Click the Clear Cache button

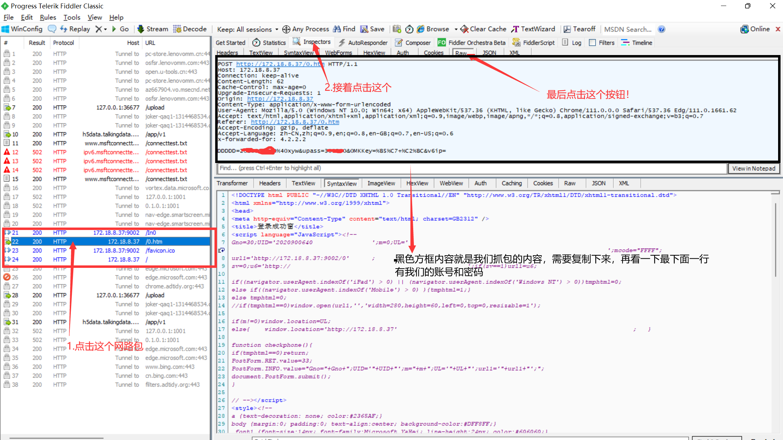point(483,29)
